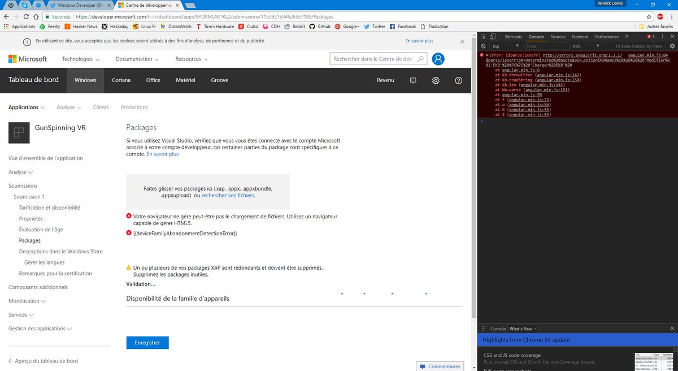
Task: Reload the page with the refresh icon
Action: click(x=27, y=16)
